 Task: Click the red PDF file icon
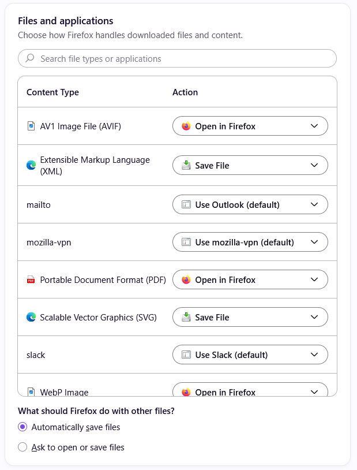pos(31,279)
